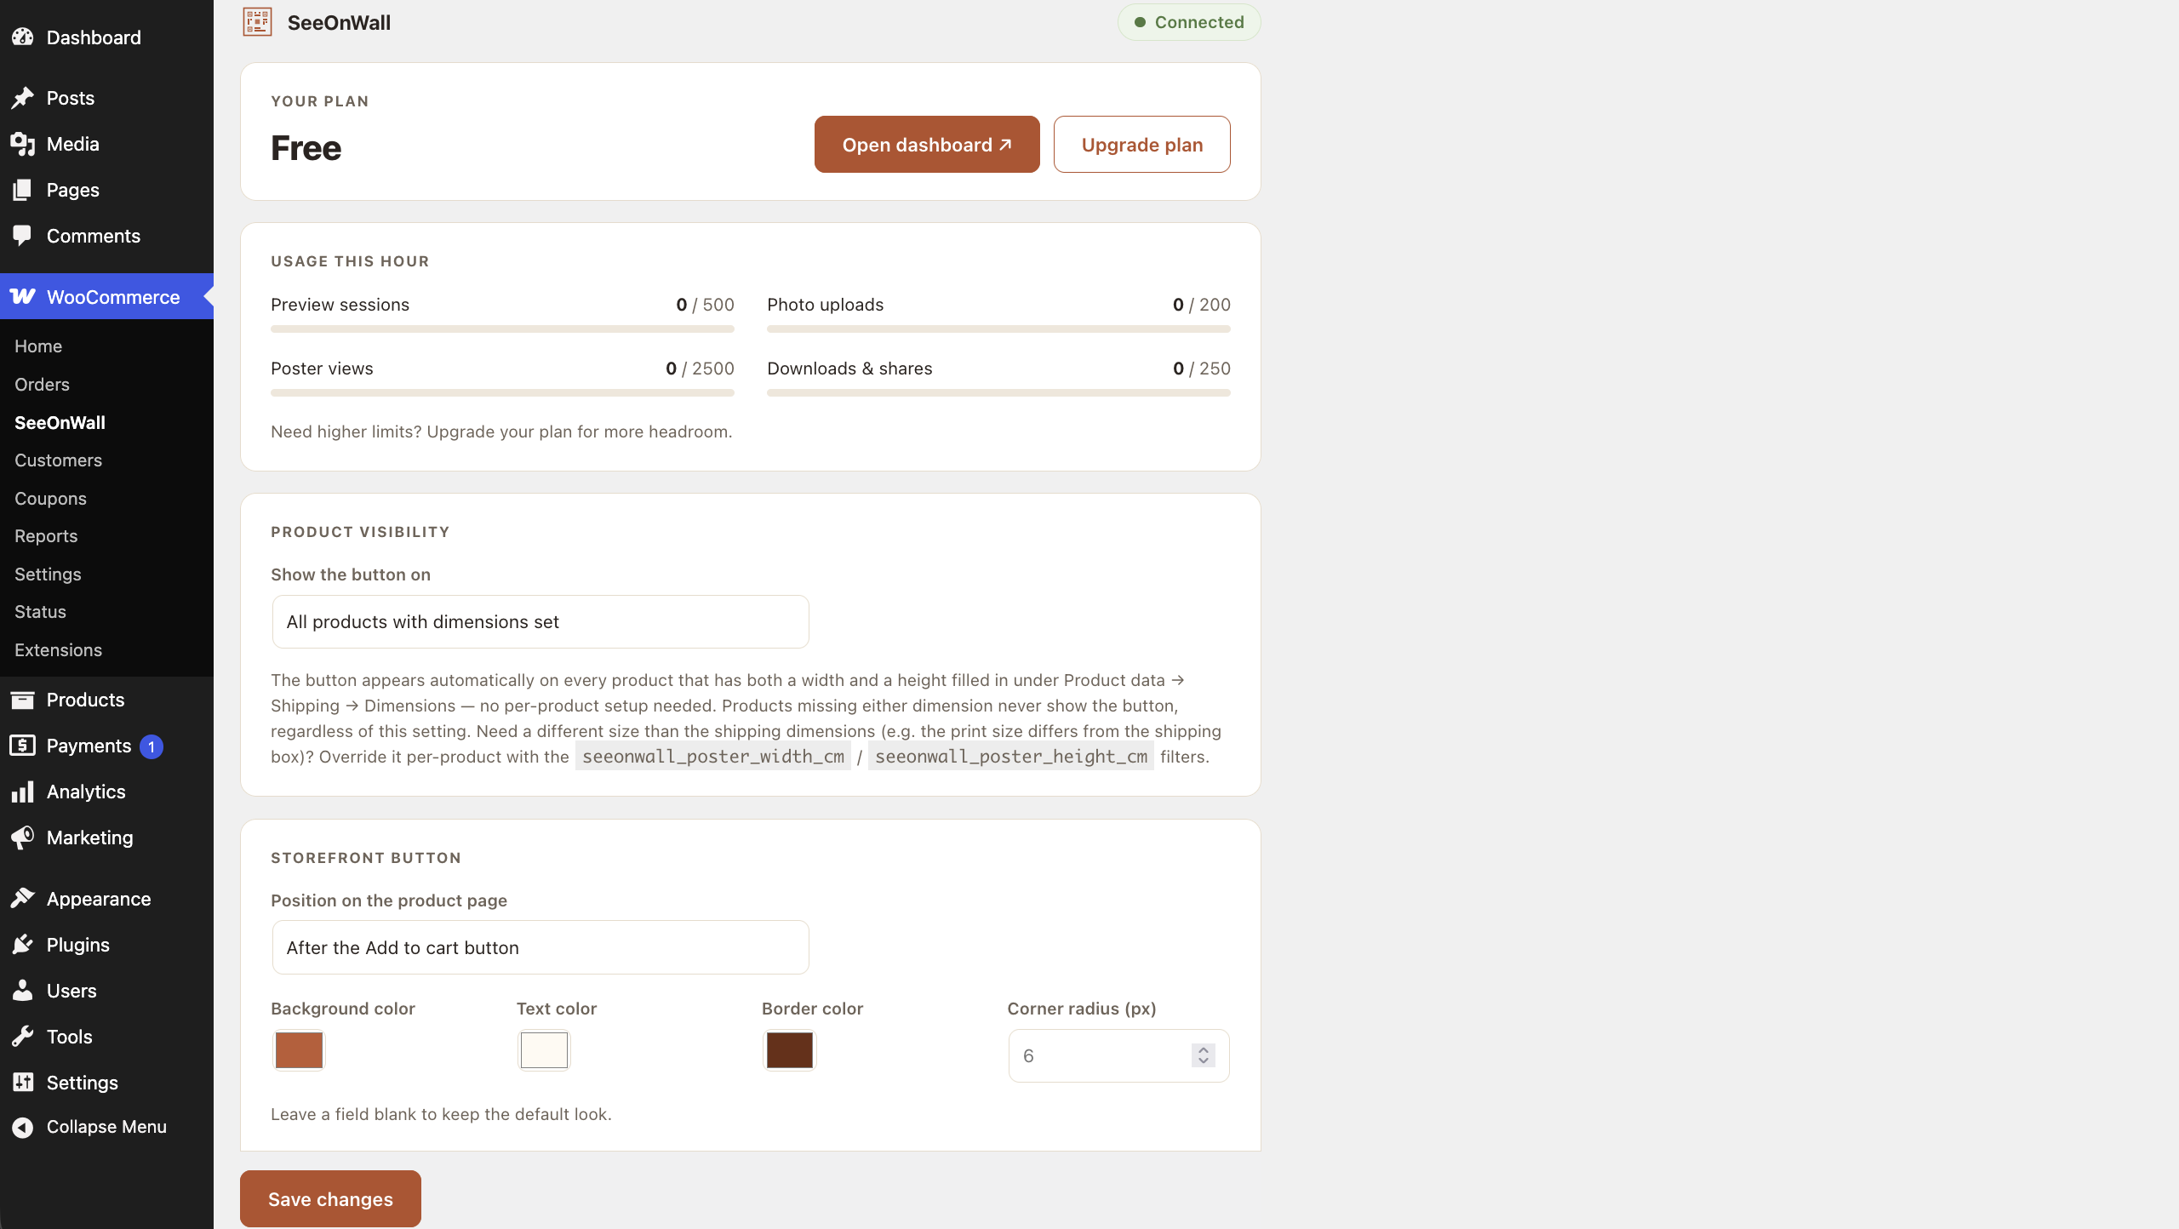Open the 'Show the button on' dropdown

540,622
